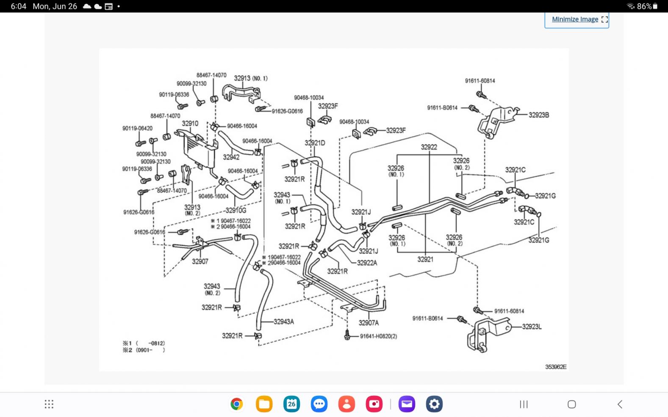Click the Minimize Image link
The image size is (668, 417).
(575, 19)
